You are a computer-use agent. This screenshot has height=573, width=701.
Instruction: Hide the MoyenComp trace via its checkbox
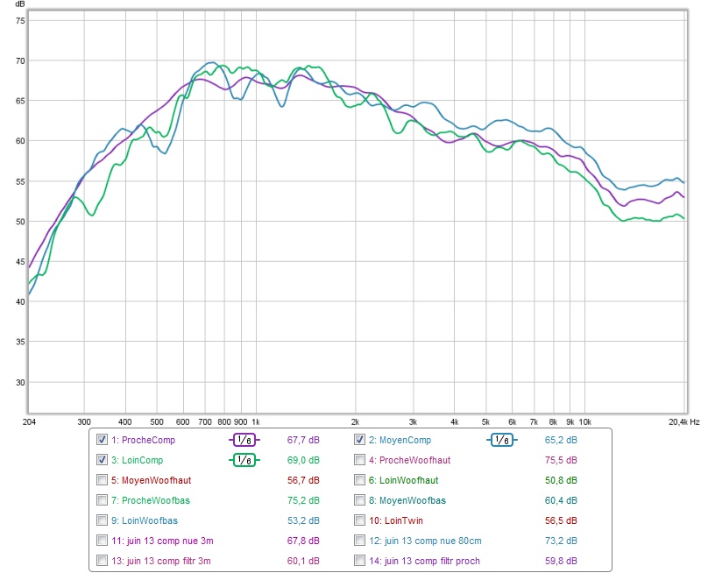(x=360, y=440)
